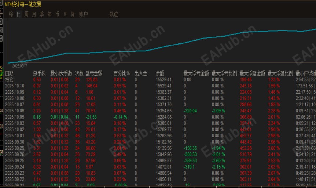Click the 15383.37 balance value
Viewport: 316px width, 188px height.
(x=163, y=92)
